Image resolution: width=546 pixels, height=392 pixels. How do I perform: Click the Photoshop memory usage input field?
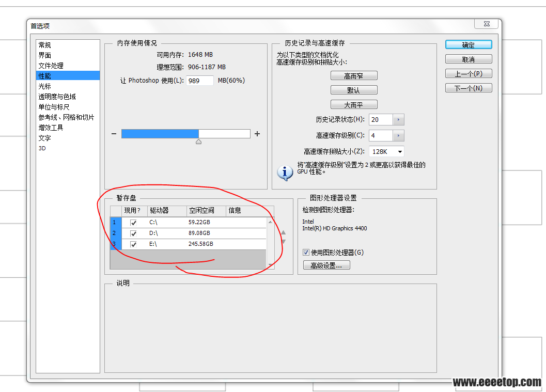(200, 81)
